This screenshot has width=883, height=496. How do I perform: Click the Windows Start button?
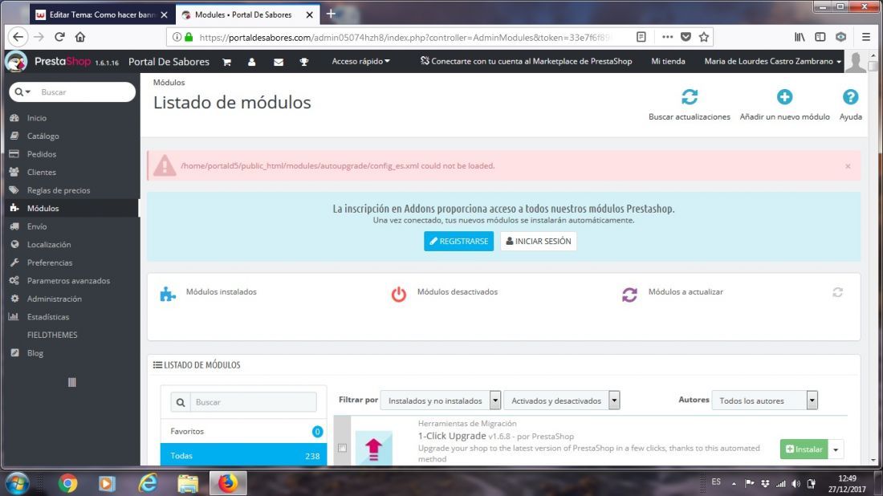point(18,483)
